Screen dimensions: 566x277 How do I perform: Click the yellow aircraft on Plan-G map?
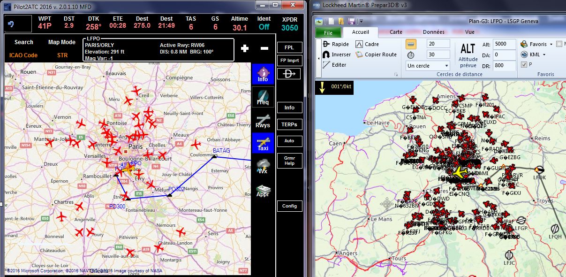tap(460, 172)
